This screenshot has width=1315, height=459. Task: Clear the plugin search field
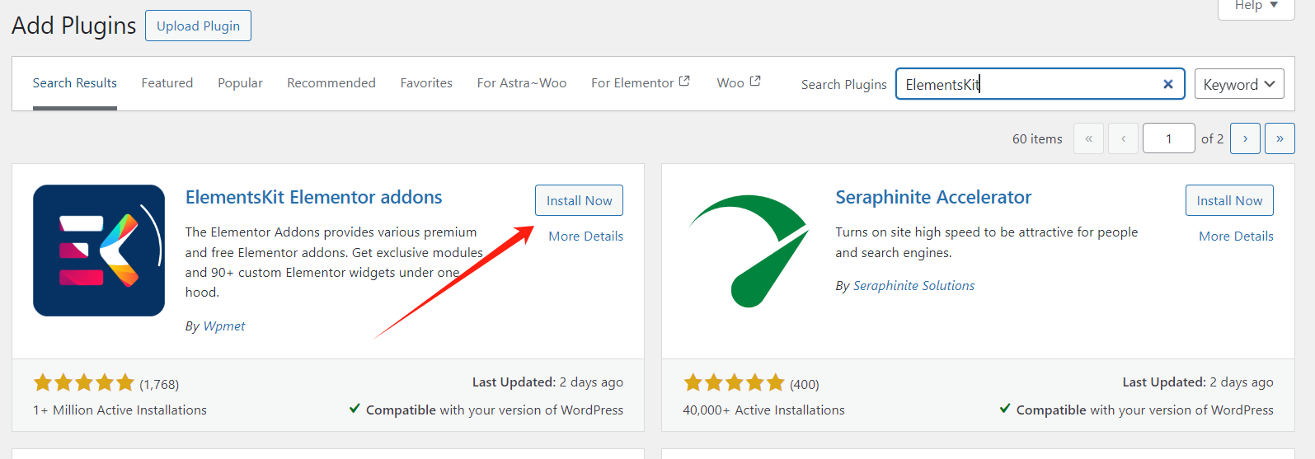pos(1167,84)
